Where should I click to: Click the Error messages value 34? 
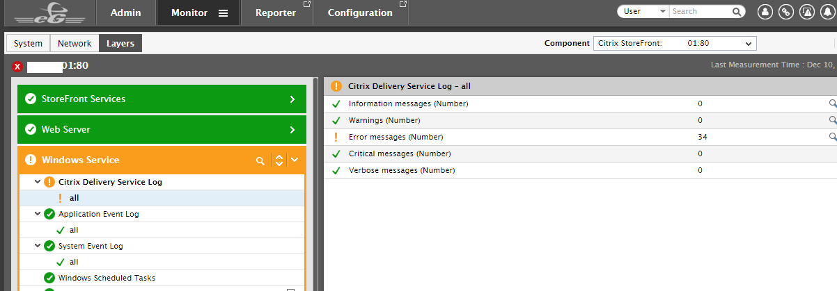(x=702, y=137)
